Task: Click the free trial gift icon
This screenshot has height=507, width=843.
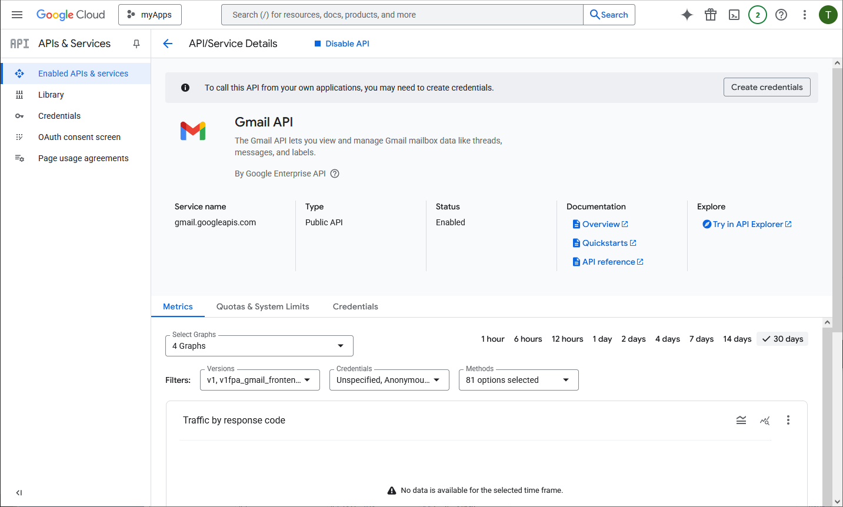Action: (x=711, y=15)
